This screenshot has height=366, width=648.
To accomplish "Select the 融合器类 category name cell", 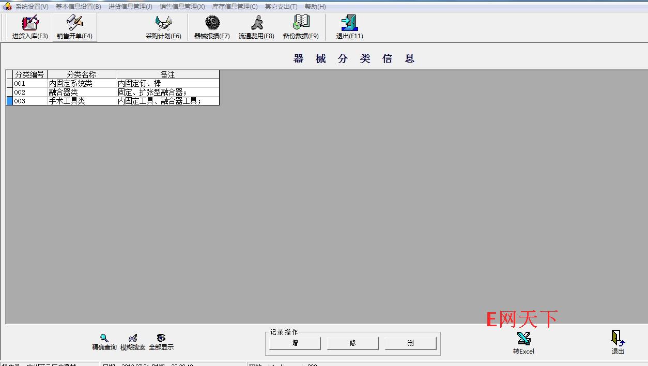I will coord(82,92).
